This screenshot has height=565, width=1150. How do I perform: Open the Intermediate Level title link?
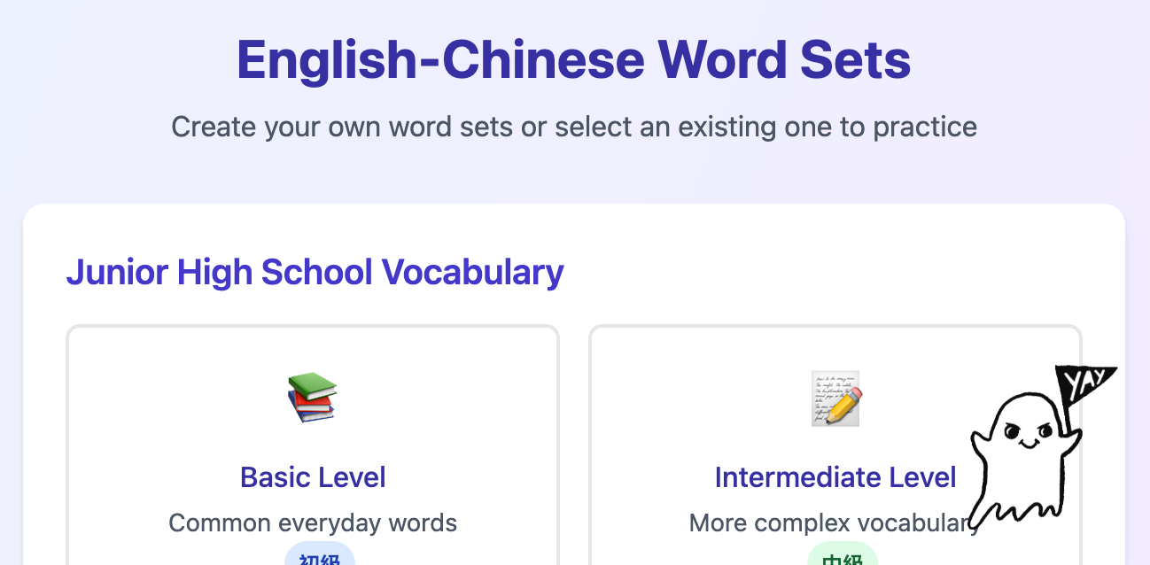(835, 477)
